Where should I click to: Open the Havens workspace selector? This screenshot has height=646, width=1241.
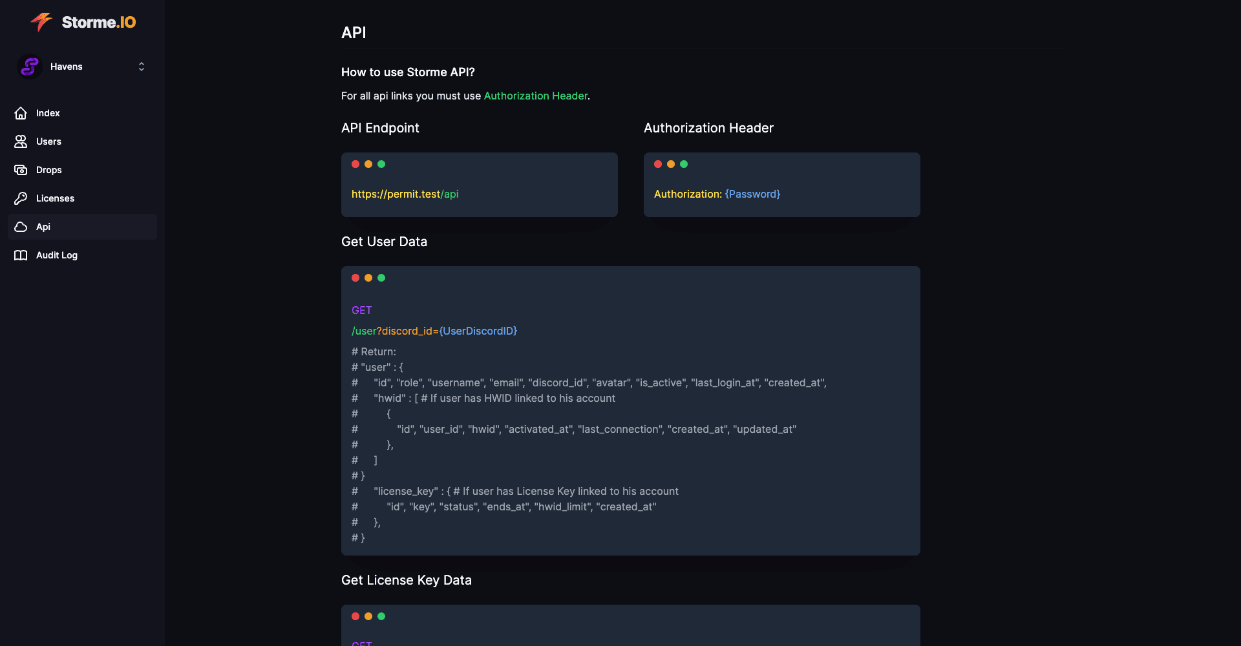tap(67, 67)
